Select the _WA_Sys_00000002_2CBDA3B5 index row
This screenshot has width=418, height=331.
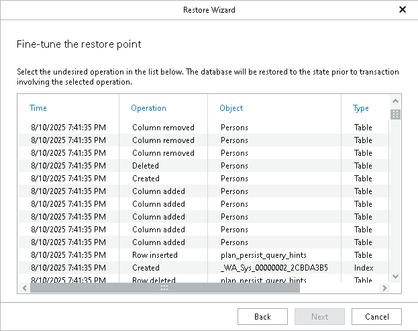point(203,268)
